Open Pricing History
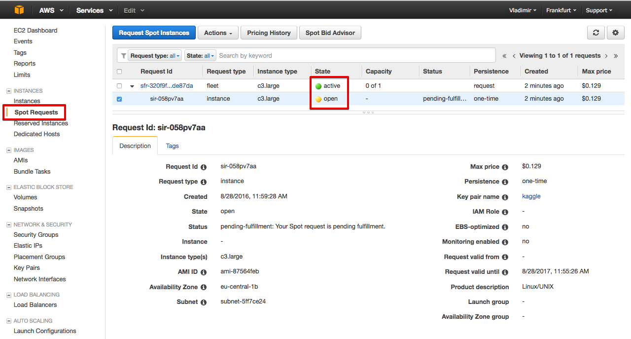 (269, 33)
